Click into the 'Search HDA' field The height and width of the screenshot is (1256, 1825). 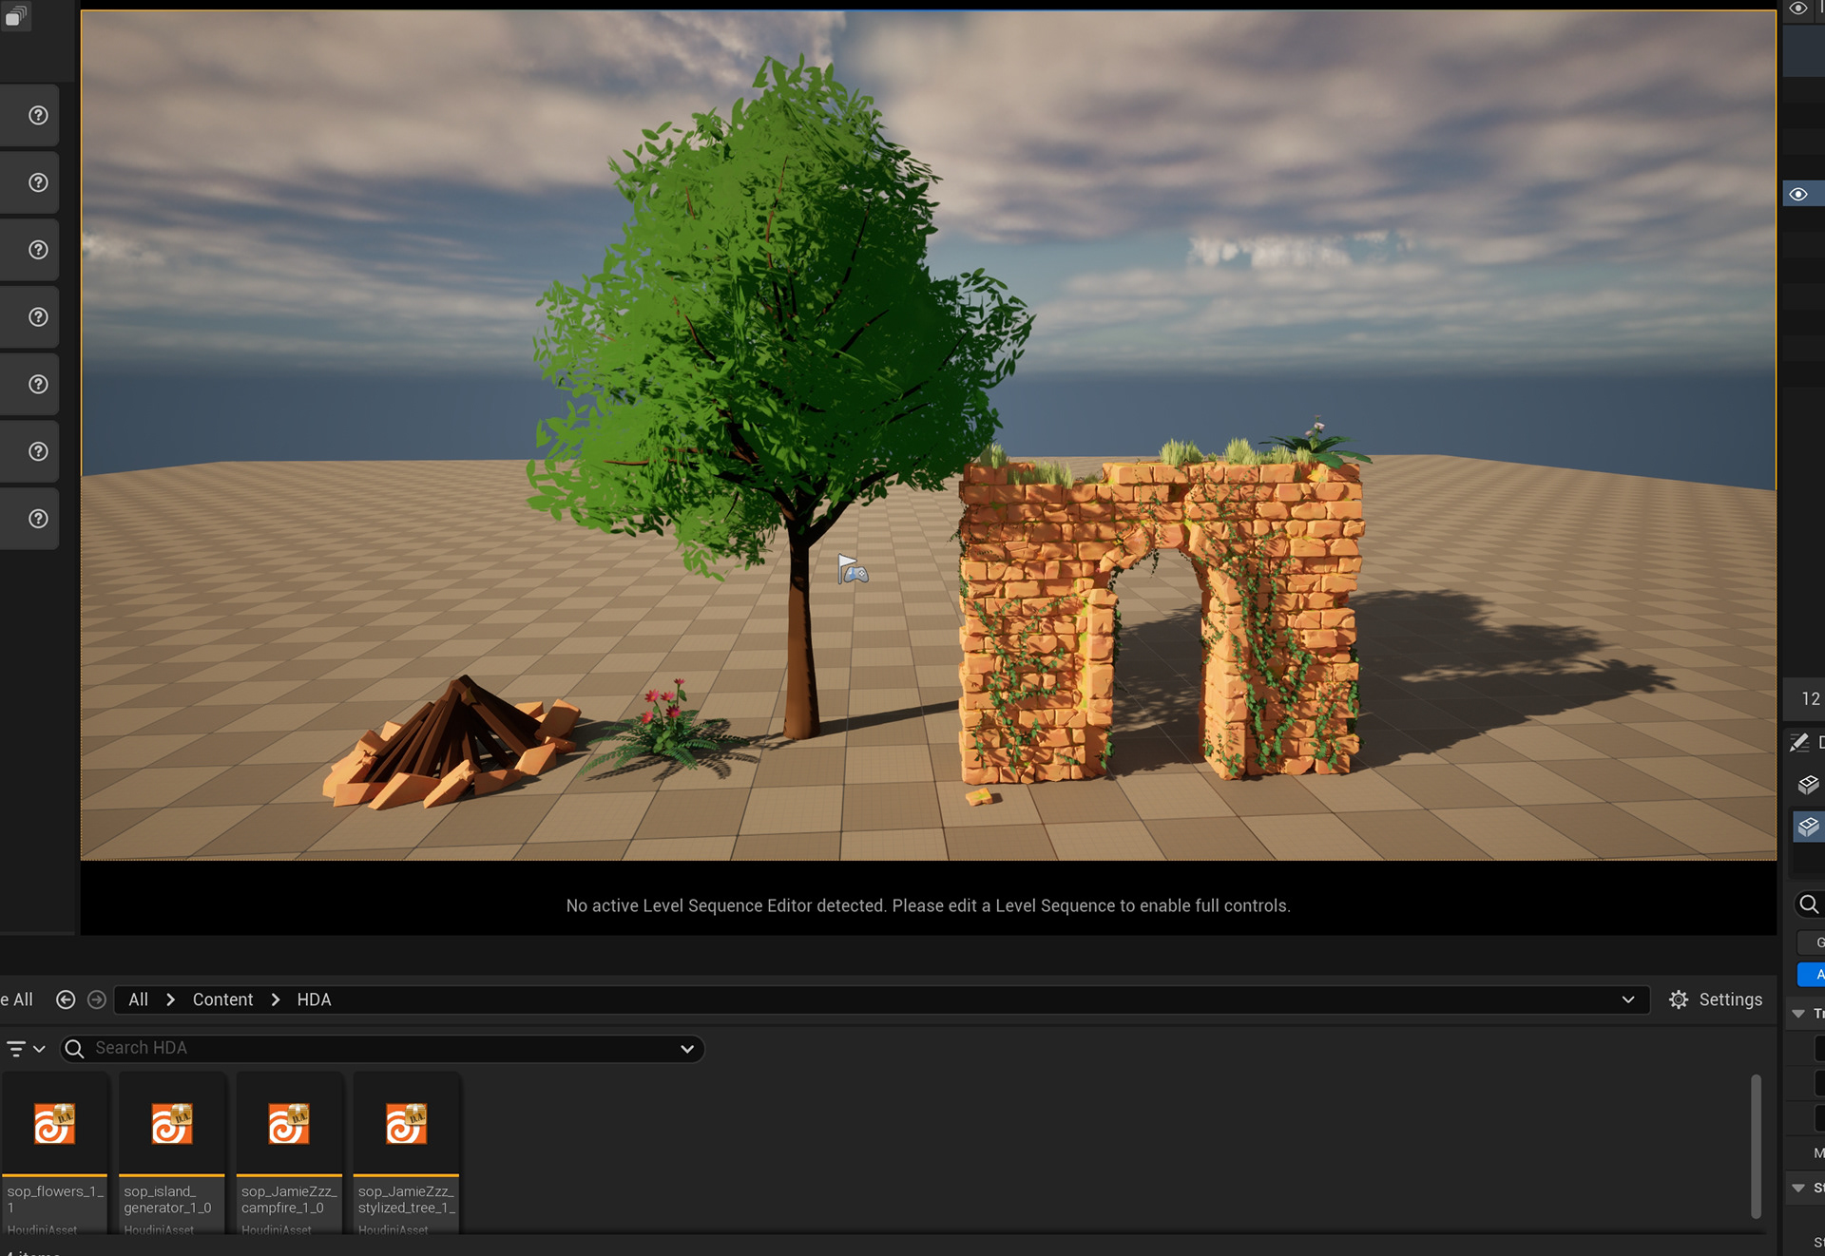pos(380,1048)
